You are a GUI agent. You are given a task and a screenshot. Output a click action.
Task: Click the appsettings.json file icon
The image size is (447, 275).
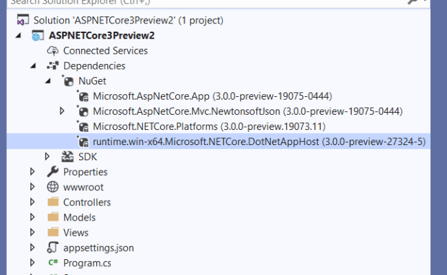(x=53, y=247)
